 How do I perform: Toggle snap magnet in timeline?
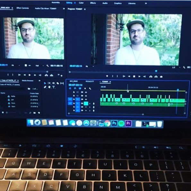75,88
